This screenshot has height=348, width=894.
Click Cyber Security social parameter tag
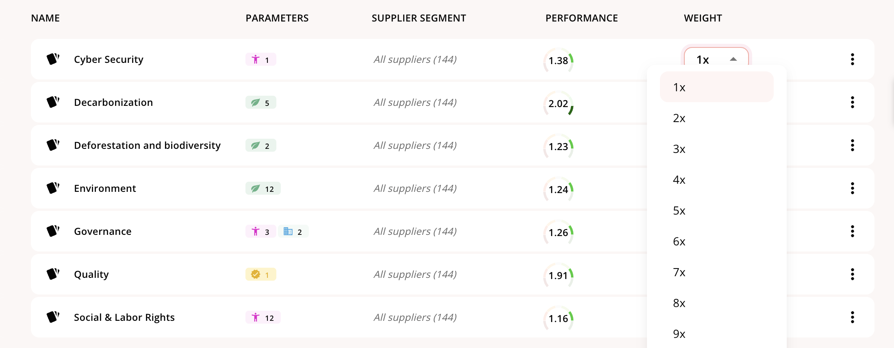(x=260, y=60)
